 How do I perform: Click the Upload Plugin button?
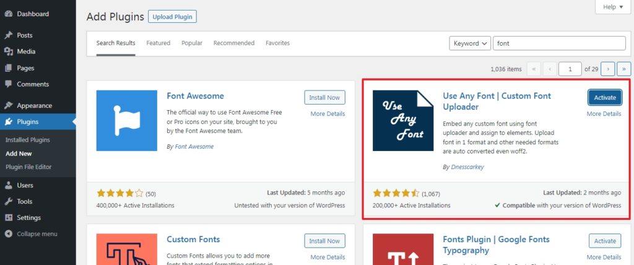pyautogui.click(x=172, y=17)
